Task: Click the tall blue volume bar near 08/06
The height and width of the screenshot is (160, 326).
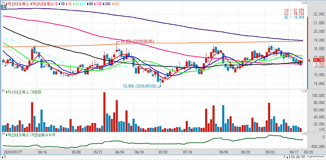Action: pyautogui.click(x=223, y=118)
